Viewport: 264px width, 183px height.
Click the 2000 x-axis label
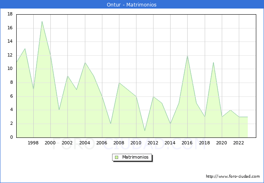pos(50,143)
